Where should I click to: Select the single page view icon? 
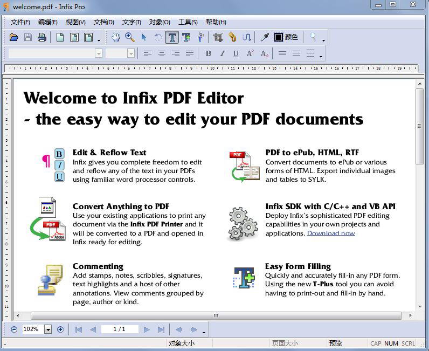pyautogui.click(x=60, y=37)
